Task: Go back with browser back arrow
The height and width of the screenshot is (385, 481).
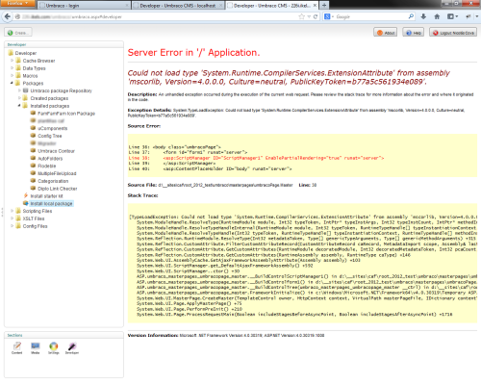Action: pos(8,16)
